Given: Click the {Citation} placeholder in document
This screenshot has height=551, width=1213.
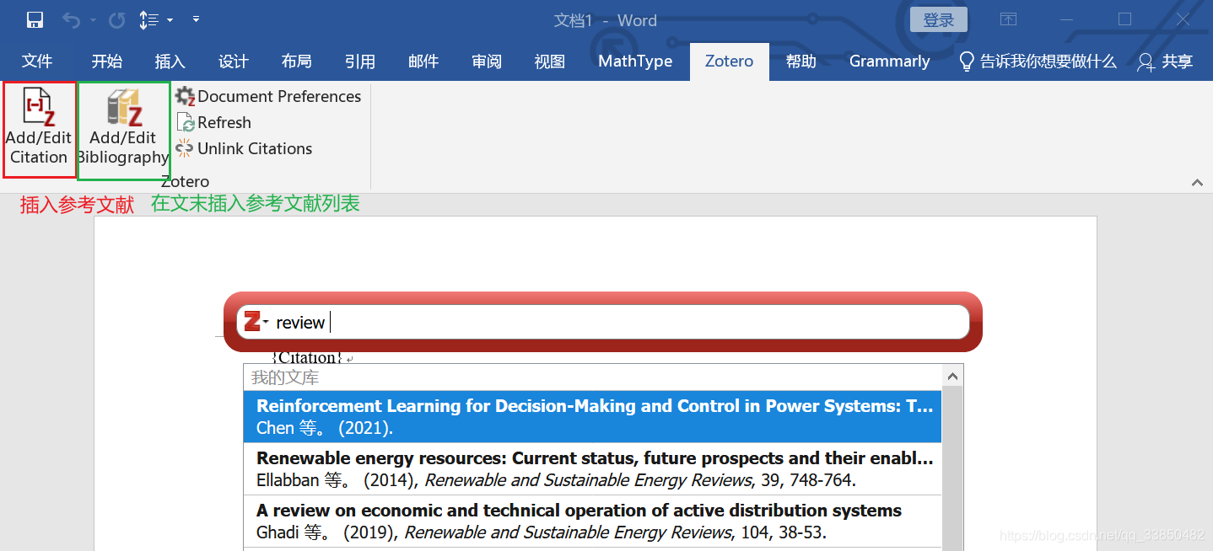Looking at the screenshot, I should 308,357.
